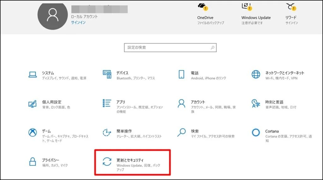Image resolution: width=323 pixels, height=180 pixels.
Task: Open the リワード header label
Action: point(291,17)
